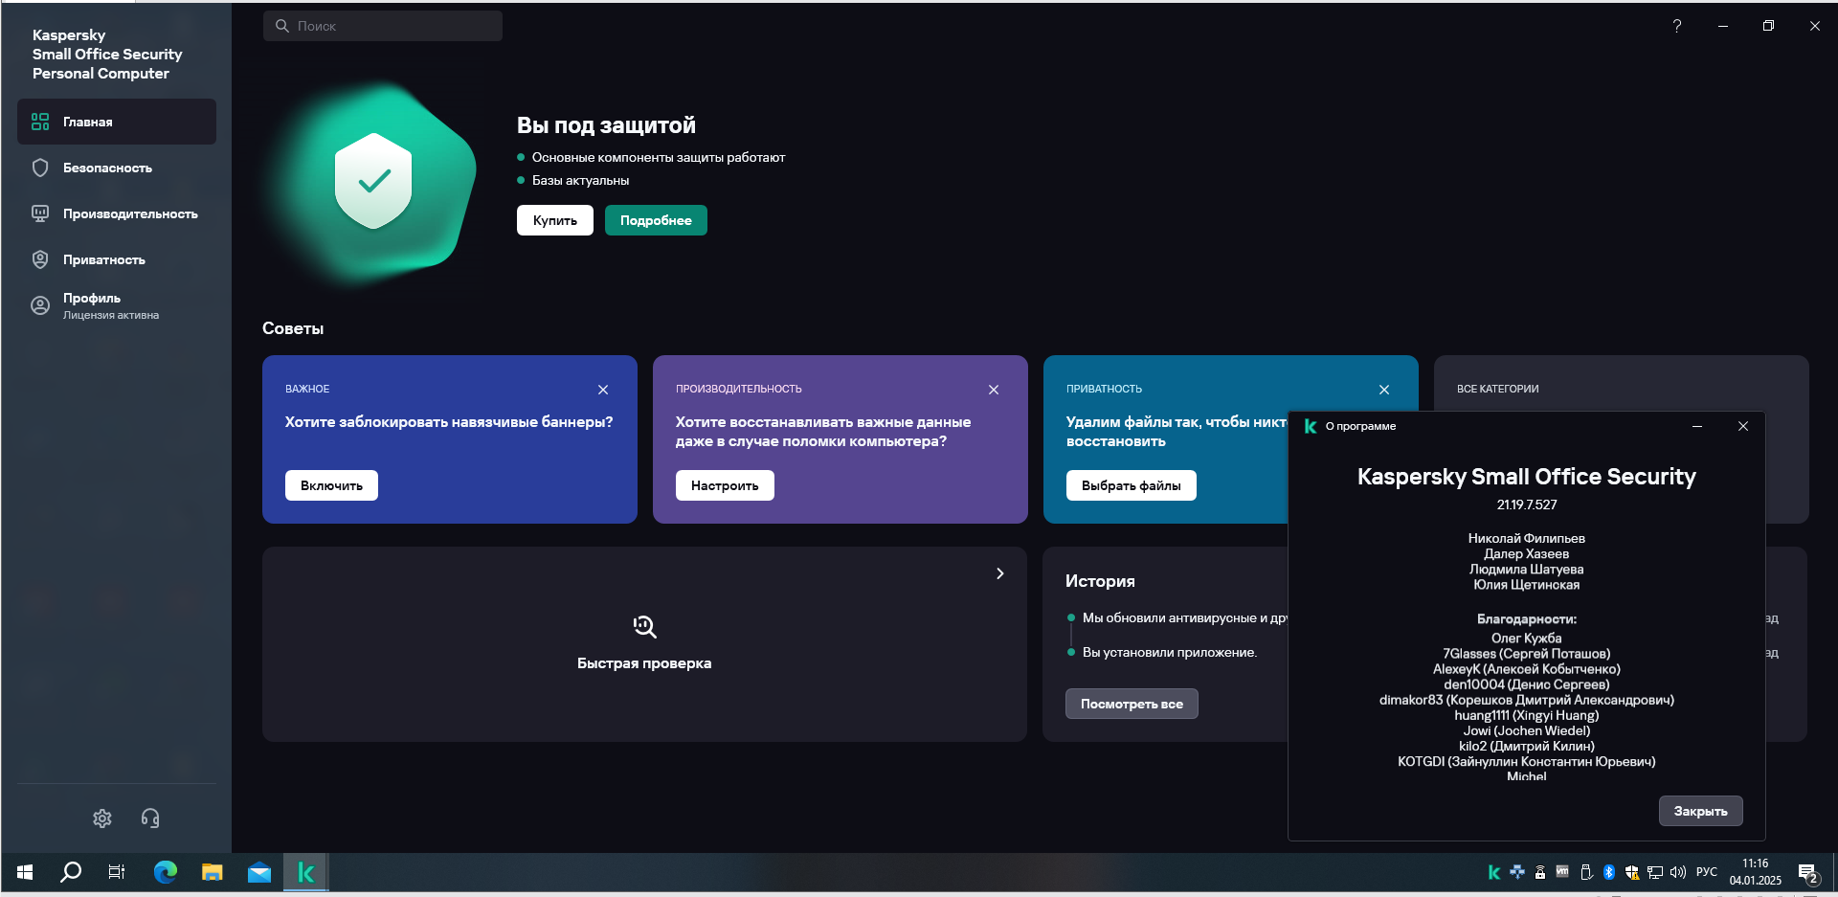The width and height of the screenshot is (1838, 897).
Task: Click the Подробнее button
Action: pyautogui.click(x=656, y=220)
